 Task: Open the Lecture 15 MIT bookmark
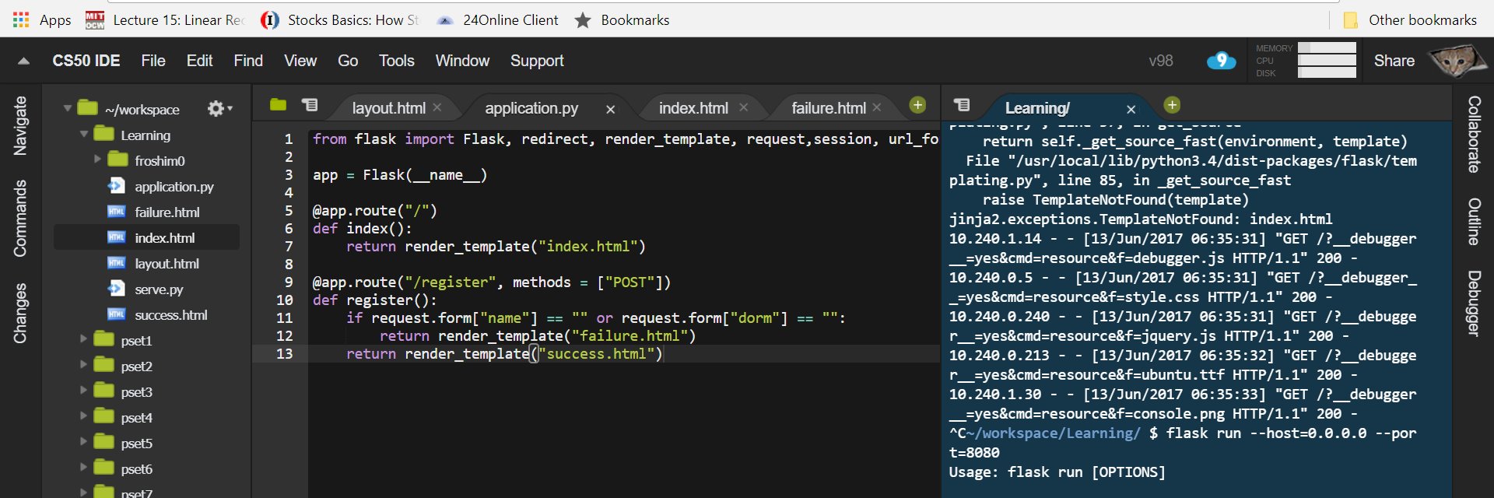pos(165,20)
